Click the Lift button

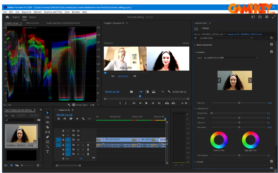[x=167, y=103]
